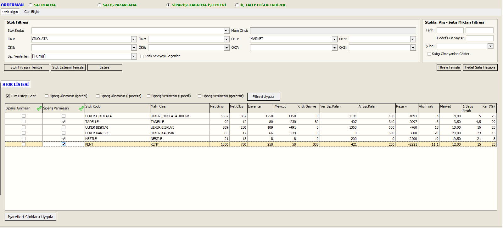Sort by Kar (%) column header
The image size is (503, 228).
489,108
